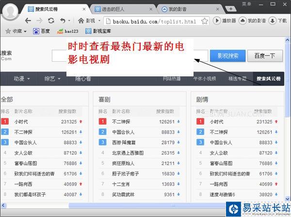Open 随心看 in navigation bar
The height and width of the screenshot is (217, 291).
tap(83, 79)
